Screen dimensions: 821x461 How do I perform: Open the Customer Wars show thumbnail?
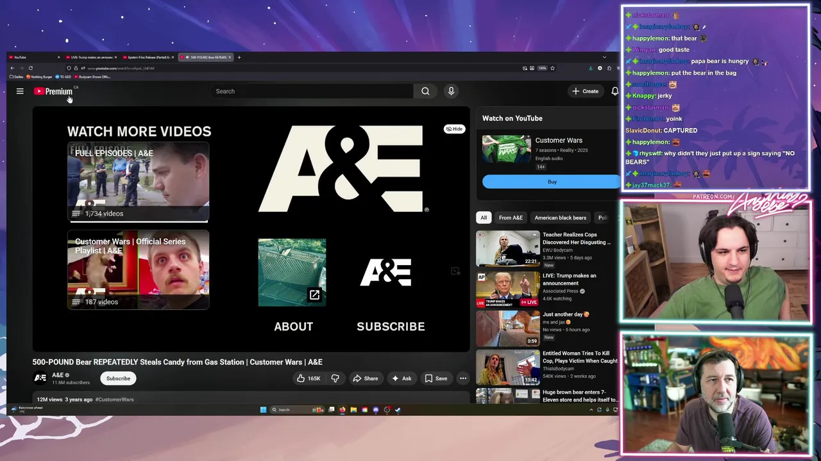(x=507, y=150)
